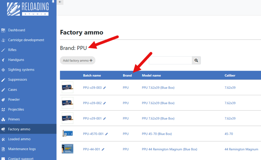Viewport: 261px width, 160px height.
Task: Click the pencil edit icon beside PPU-44-001
Action: pos(103,150)
